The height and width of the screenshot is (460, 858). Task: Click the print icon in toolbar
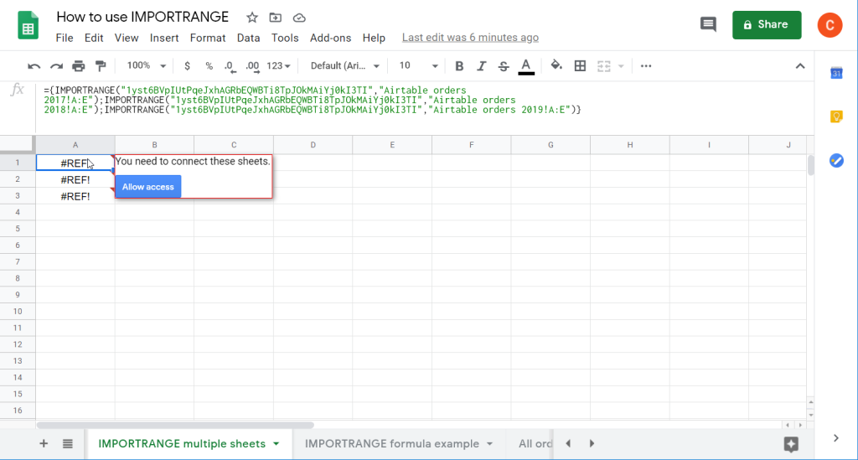(79, 66)
